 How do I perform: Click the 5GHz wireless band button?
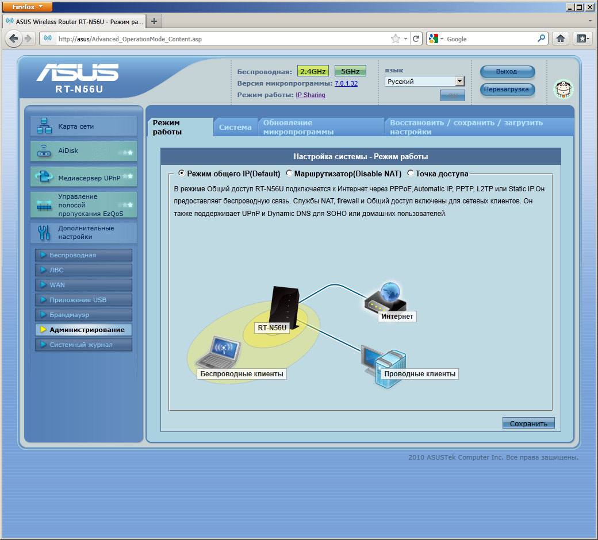(x=350, y=71)
